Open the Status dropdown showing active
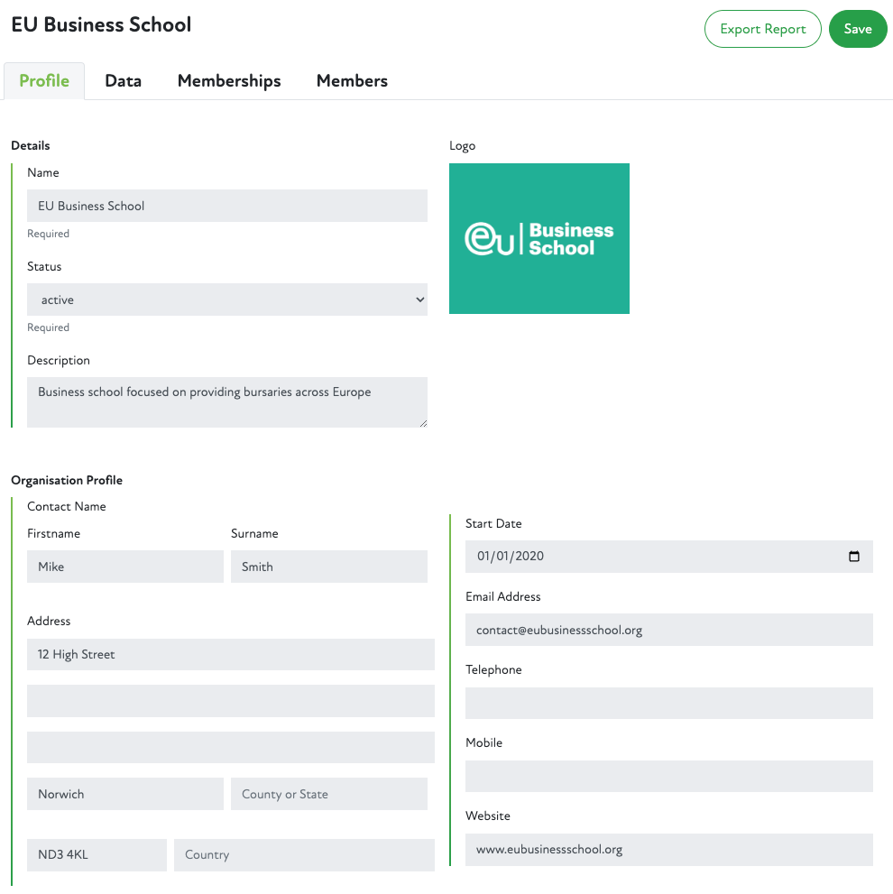893x894 pixels. pos(226,300)
